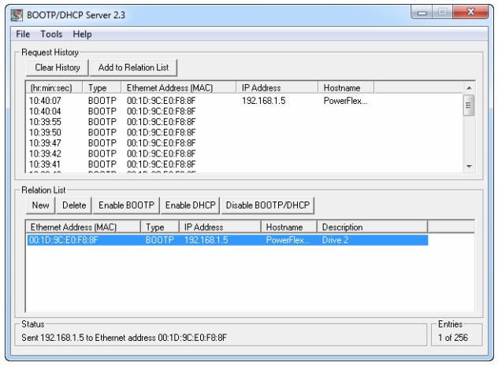The width and height of the screenshot is (498, 366).
Task: Click the Description column header
Action: (x=372, y=227)
